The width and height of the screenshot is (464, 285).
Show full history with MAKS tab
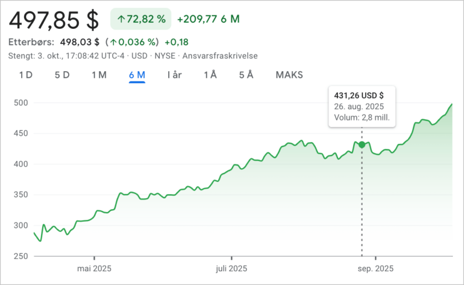[289, 75]
